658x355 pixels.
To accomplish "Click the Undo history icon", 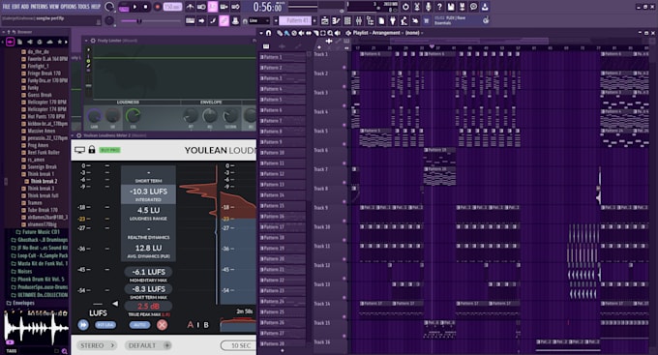I will (x=405, y=7).
